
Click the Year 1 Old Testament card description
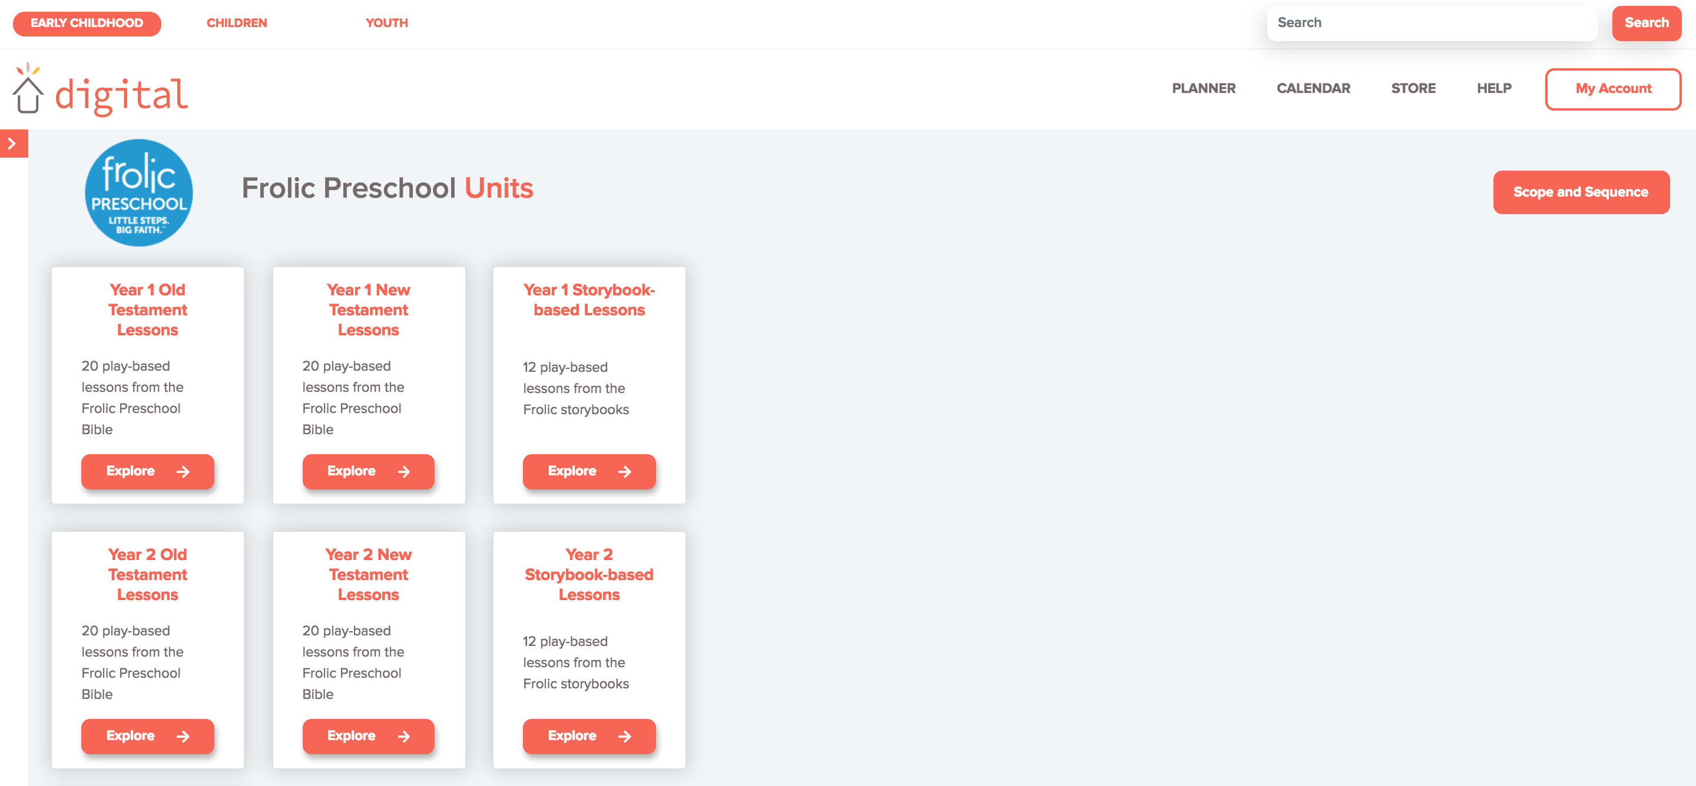coord(132,397)
